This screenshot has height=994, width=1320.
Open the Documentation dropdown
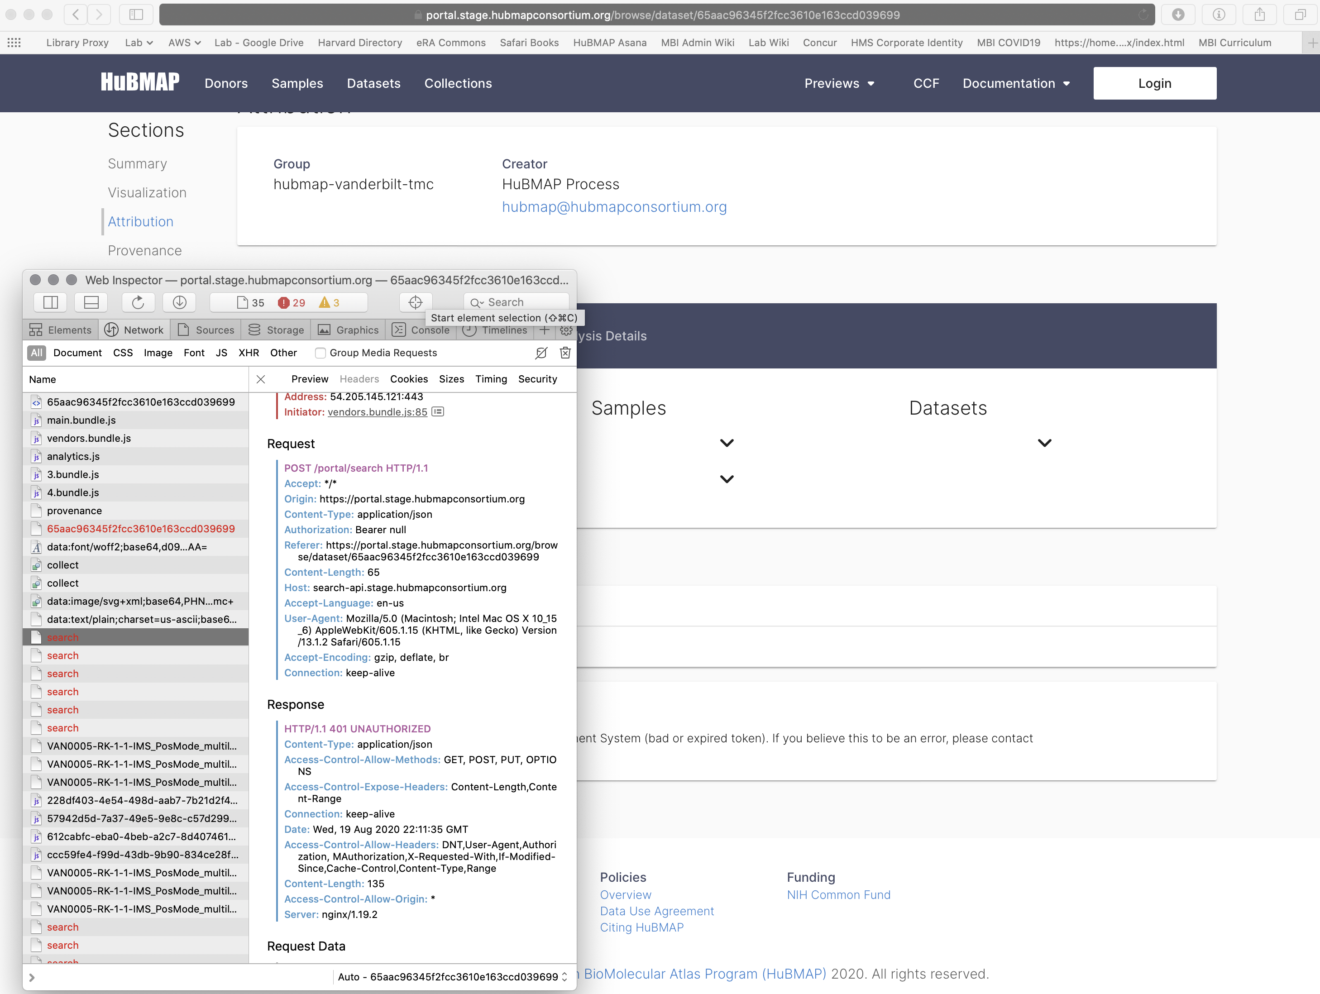point(1016,84)
